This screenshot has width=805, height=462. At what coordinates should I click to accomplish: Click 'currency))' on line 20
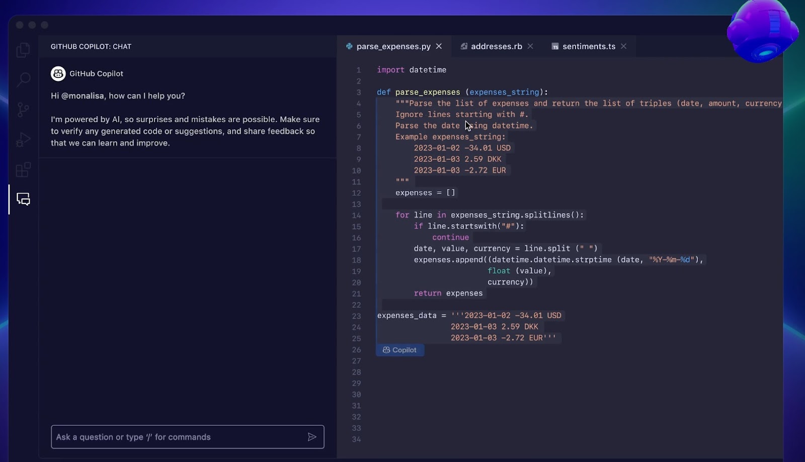point(510,282)
